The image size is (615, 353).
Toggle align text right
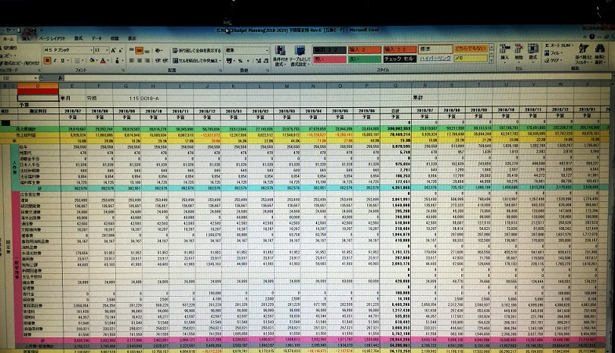click(x=147, y=61)
